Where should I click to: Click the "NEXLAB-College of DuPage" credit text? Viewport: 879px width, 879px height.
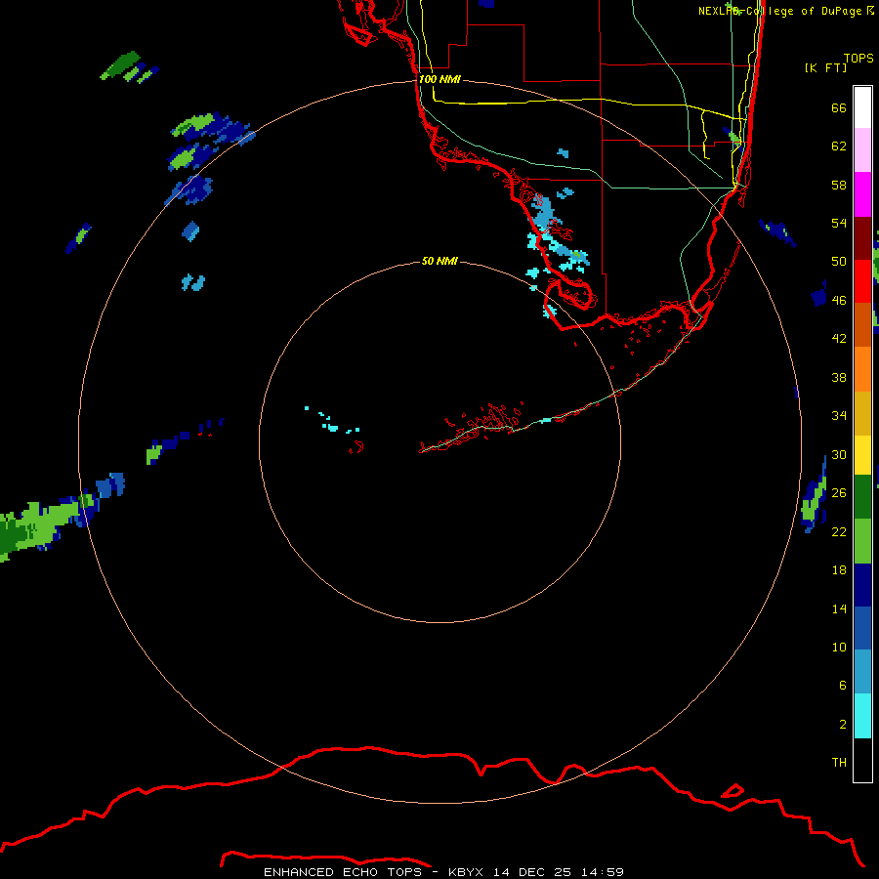click(779, 11)
